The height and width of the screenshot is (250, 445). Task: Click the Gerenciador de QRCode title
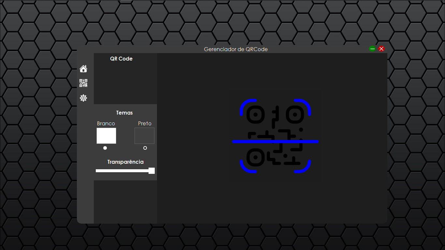pyautogui.click(x=236, y=49)
